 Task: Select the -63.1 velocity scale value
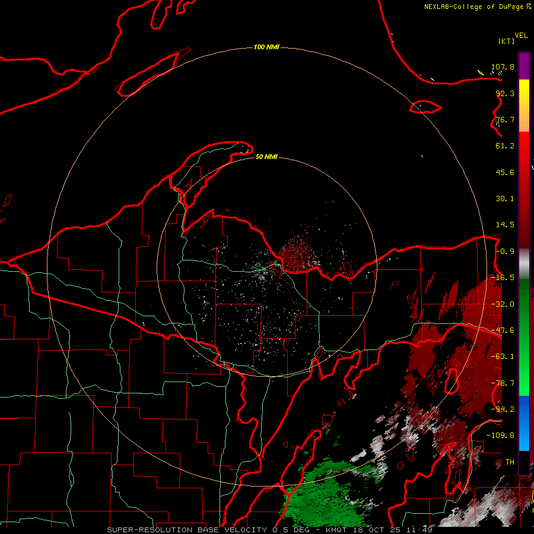pyautogui.click(x=503, y=357)
